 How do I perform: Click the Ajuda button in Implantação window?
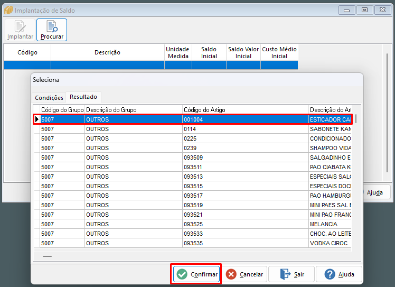point(377,192)
